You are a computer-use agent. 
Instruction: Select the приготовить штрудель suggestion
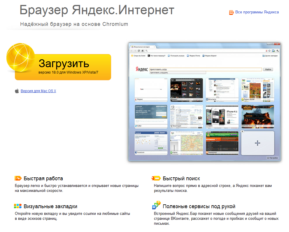pyautogui.click(x=178, y=73)
